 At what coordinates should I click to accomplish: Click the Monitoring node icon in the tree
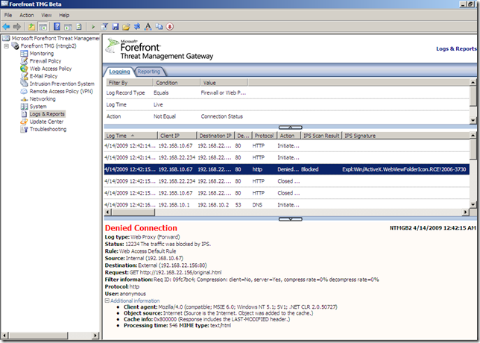pos(24,53)
